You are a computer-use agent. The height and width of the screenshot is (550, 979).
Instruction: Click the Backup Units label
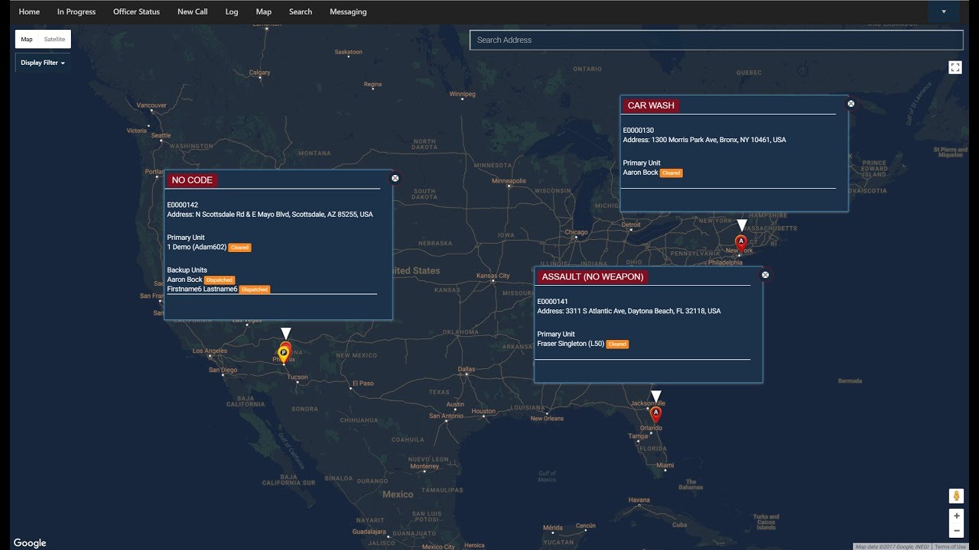[187, 270]
